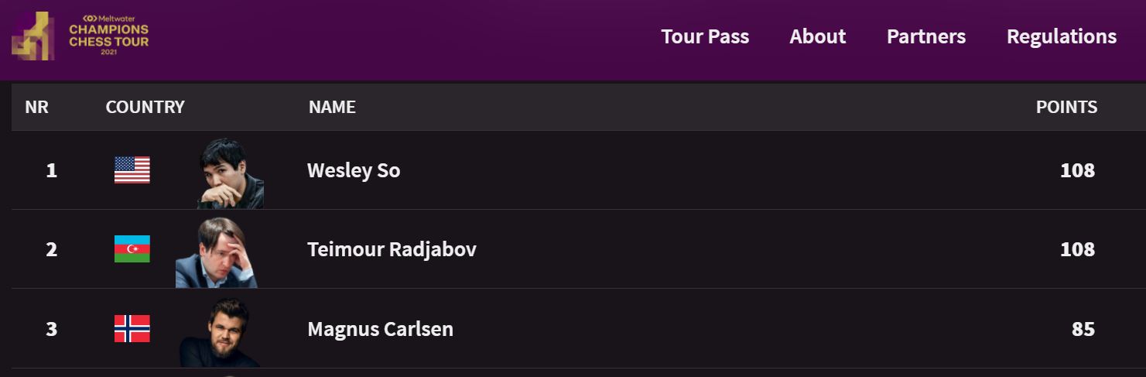Open Teimour Radjabov's player photo
The height and width of the screenshot is (377, 1146).
(216, 252)
